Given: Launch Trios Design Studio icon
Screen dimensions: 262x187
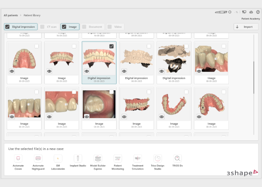Looking at the screenshot, I should [158, 158].
